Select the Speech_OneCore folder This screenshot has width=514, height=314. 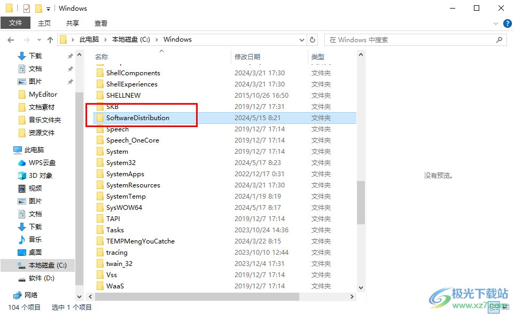tap(133, 140)
